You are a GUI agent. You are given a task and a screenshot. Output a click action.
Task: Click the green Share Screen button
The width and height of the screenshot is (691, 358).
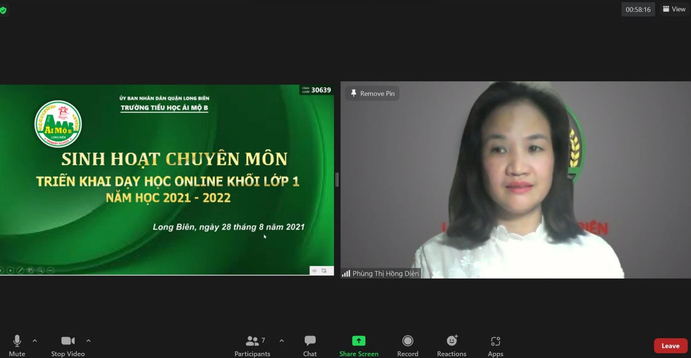[358, 345]
